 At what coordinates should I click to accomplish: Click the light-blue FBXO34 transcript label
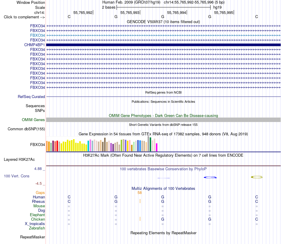pyautogui.click(x=38, y=35)
